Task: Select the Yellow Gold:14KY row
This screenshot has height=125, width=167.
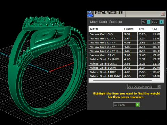Action: 124,42
